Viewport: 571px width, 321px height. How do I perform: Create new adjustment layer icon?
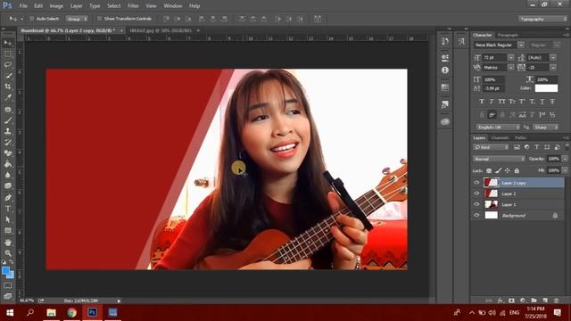pos(523,300)
